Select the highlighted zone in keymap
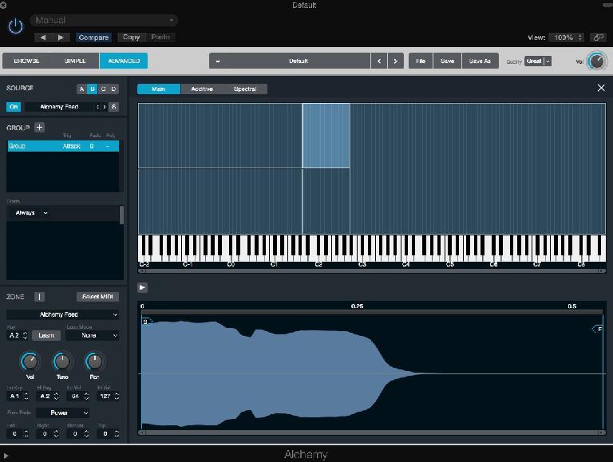 pyautogui.click(x=326, y=136)
